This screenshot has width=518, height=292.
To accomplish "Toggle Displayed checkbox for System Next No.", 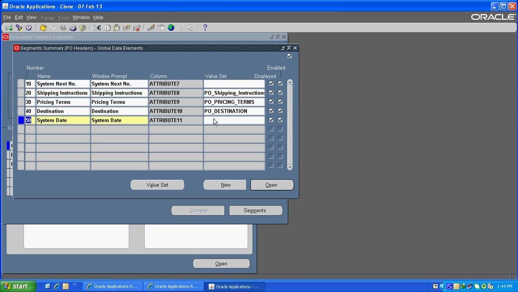I will click(271, 84).
